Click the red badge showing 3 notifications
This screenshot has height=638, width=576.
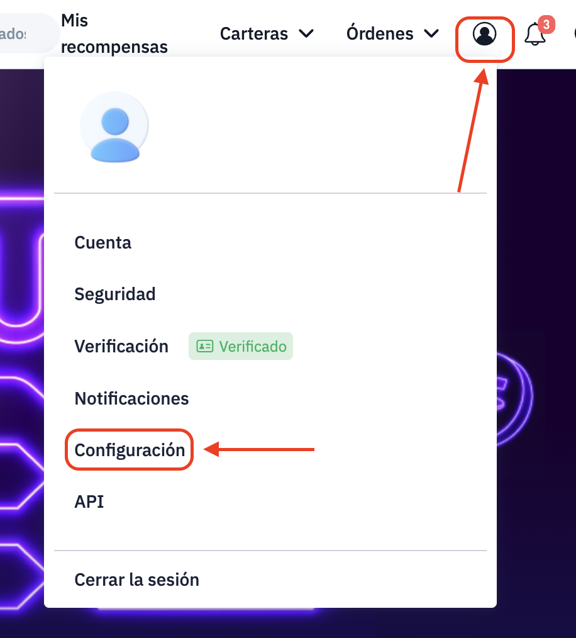pyautogui.click(x=546, y=25)
